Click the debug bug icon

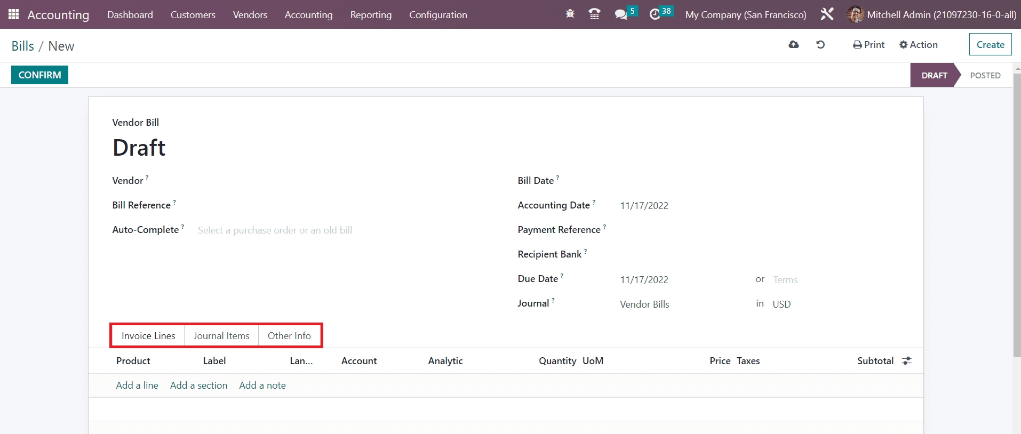[570, 14]
